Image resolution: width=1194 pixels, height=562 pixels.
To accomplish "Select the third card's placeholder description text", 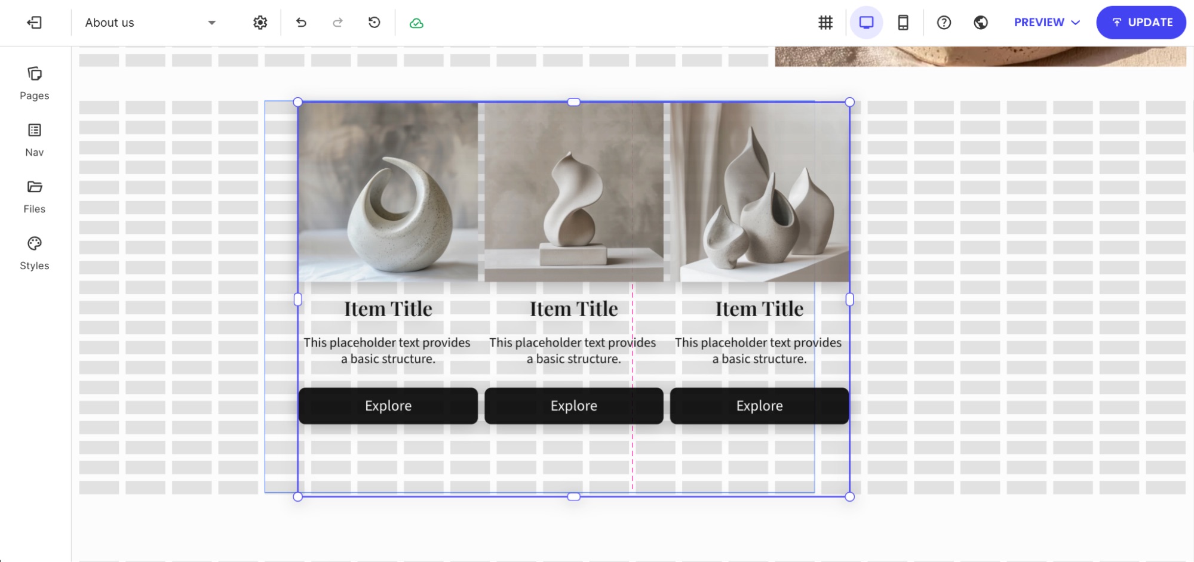I will pyautogui.click(x=759, y=351).
